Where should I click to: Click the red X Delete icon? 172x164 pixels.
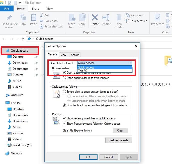click(x=95, y=17)
